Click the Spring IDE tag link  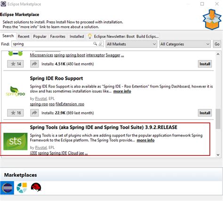58,153
